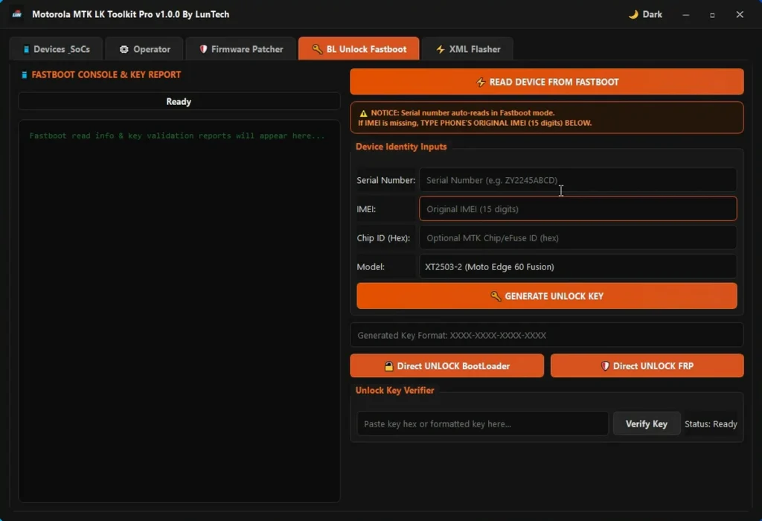
Task: Click the Generated Key Format output field
Action: (x=547, y=335)
